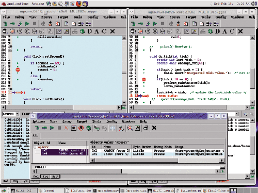
Task: Click the print icon in Tasks toolbar
Action: click(x=146, y=128)
